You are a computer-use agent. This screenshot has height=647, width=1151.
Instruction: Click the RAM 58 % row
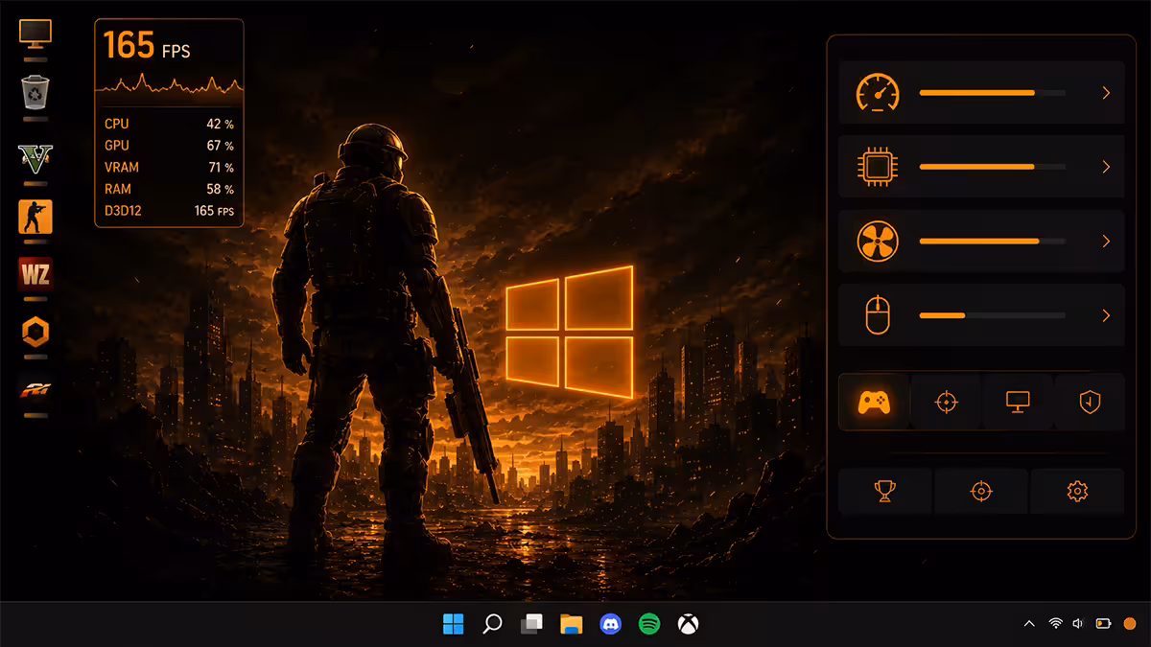tap(169, 189)
